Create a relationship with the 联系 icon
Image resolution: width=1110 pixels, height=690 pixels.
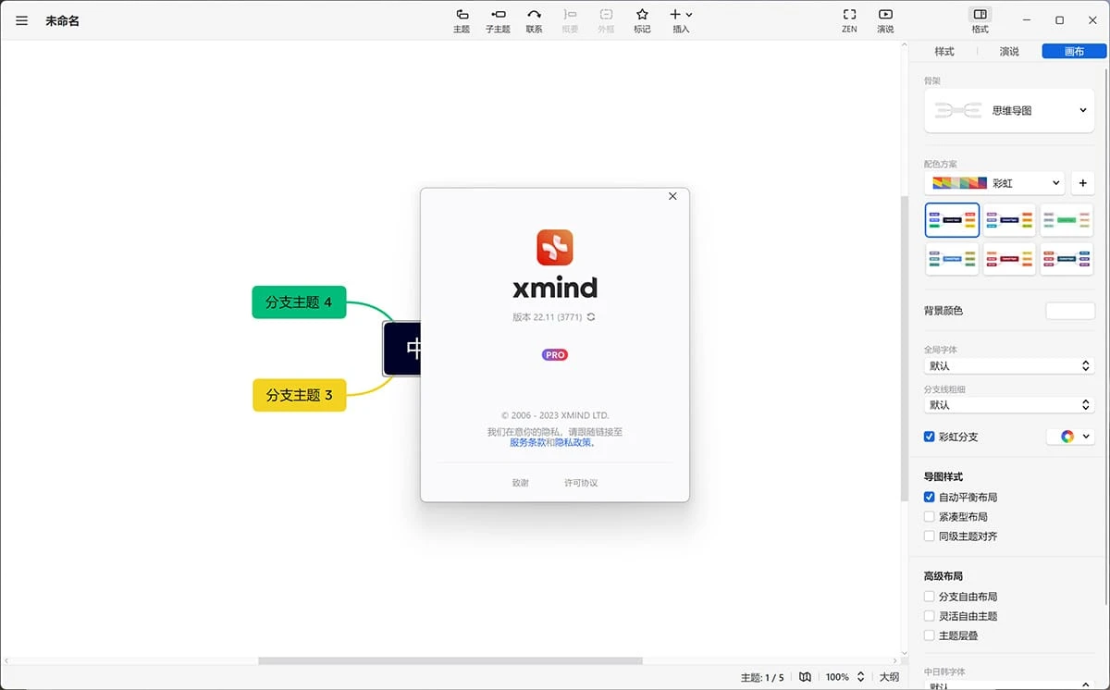pos(534,20)
